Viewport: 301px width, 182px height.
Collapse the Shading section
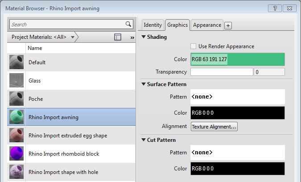[x=144, y=37]
